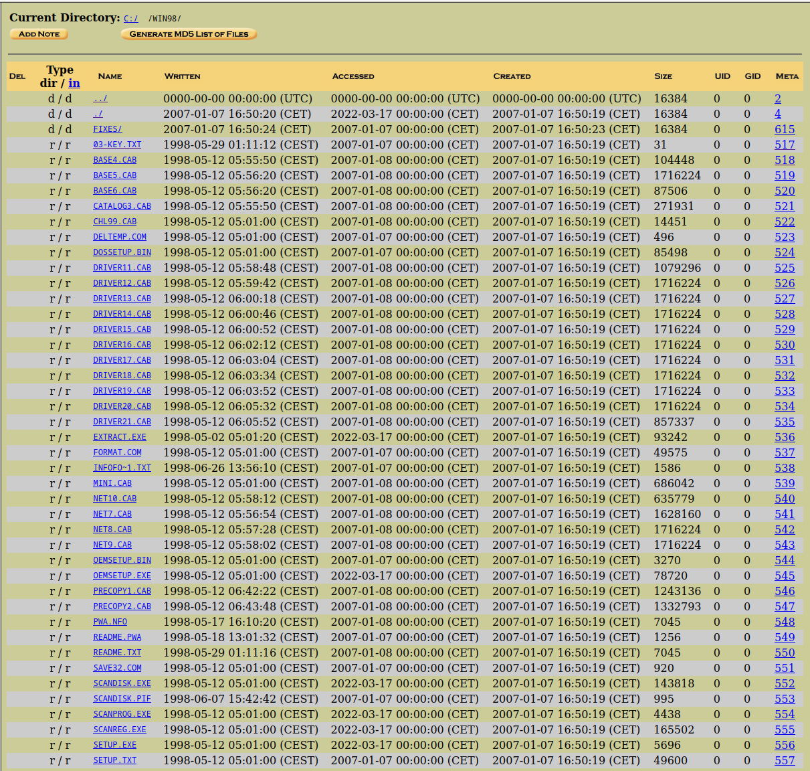
Task: View the INFOFO~1.TXT file
Action: pyautogui.click(x=122, y=468)
